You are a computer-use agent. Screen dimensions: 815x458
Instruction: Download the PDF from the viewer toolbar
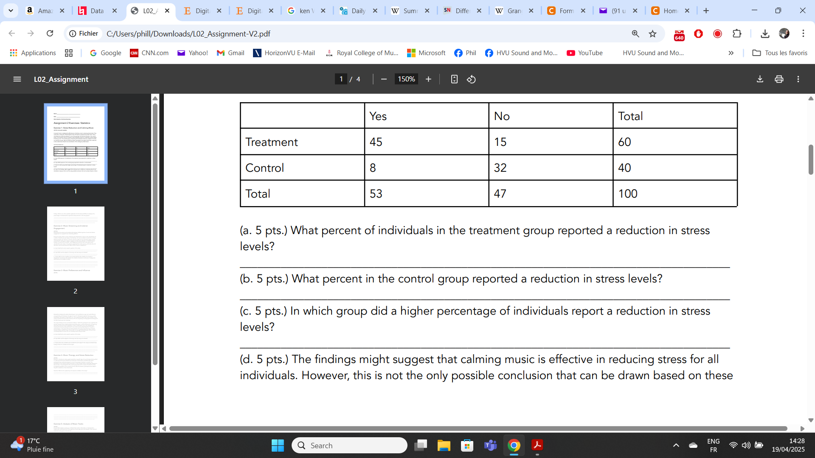(760, 79)
